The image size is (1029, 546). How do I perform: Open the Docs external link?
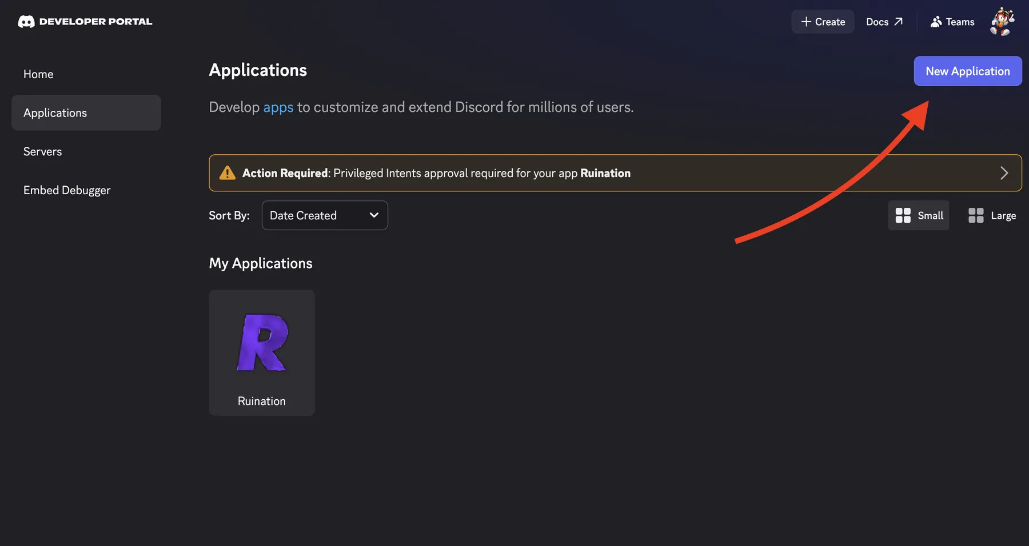pyautogui.click(x=884, y=22)
